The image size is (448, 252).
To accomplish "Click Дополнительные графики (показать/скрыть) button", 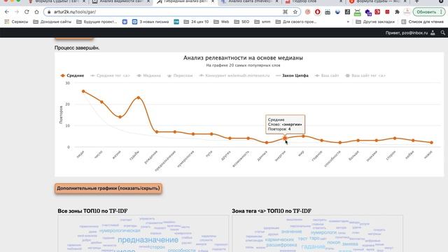I will [x=108, y=188].
